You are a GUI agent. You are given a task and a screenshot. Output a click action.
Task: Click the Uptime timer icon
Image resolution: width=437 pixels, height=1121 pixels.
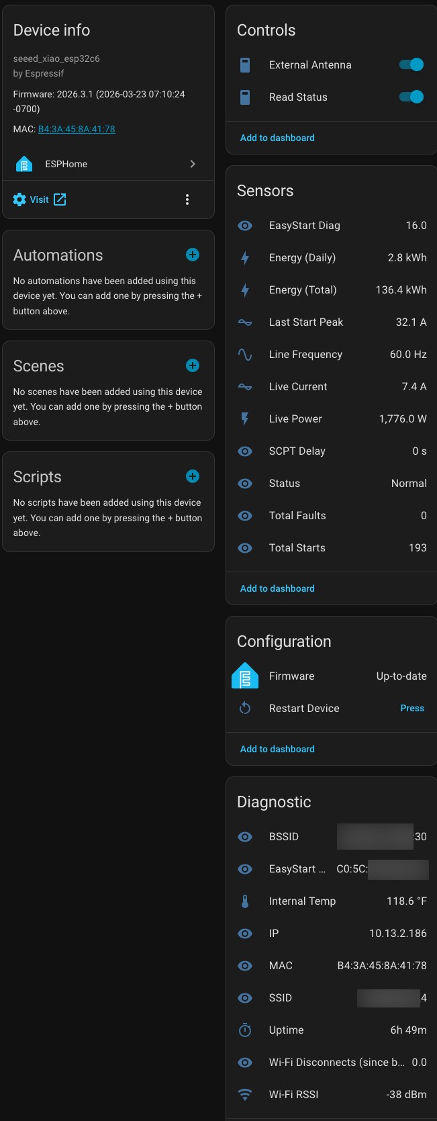tap(245, 1030)
